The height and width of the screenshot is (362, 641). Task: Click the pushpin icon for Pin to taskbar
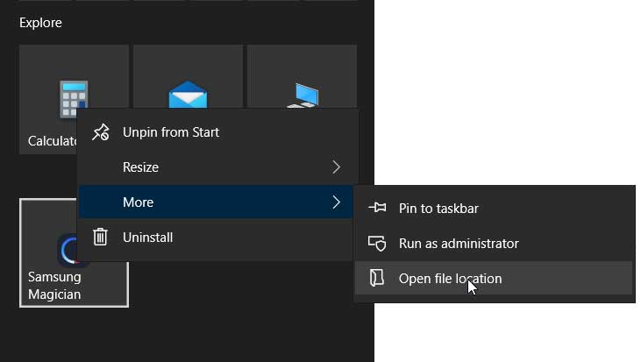(x=377, y=208)
